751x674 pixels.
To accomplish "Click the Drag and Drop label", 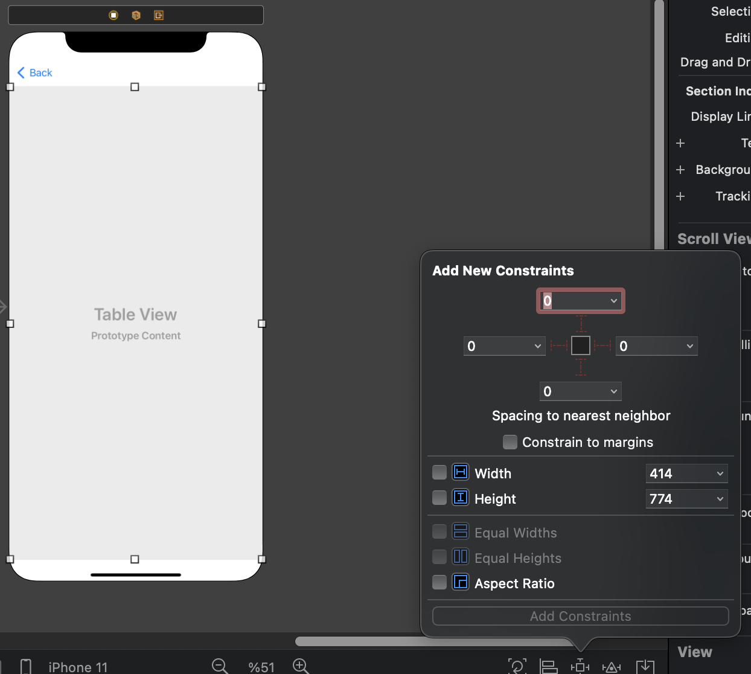I will pyautogui.click(x=715, y=62).
